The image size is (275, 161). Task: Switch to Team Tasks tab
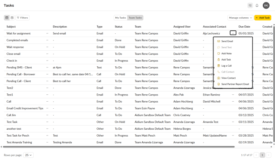coord(135,18)
